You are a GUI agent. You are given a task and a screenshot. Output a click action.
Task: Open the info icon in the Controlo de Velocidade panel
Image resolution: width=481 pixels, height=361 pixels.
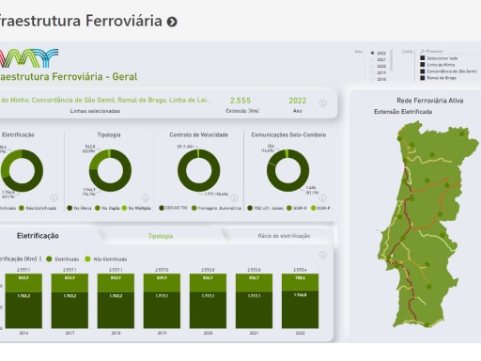234,198
